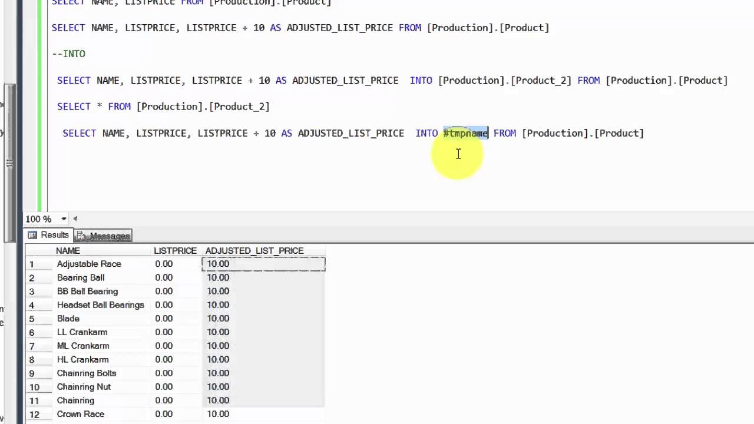Switch to the Messages tab

[x=103, y=236]
